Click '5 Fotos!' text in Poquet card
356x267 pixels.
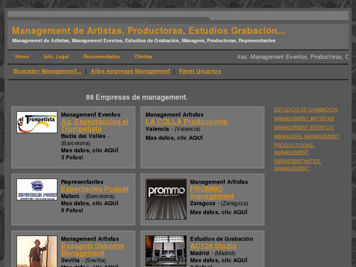point(72,211)
